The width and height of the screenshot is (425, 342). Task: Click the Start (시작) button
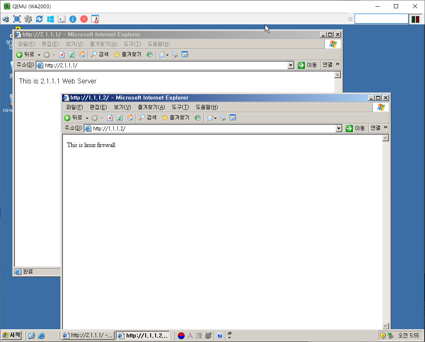click(x=12, y=335)
